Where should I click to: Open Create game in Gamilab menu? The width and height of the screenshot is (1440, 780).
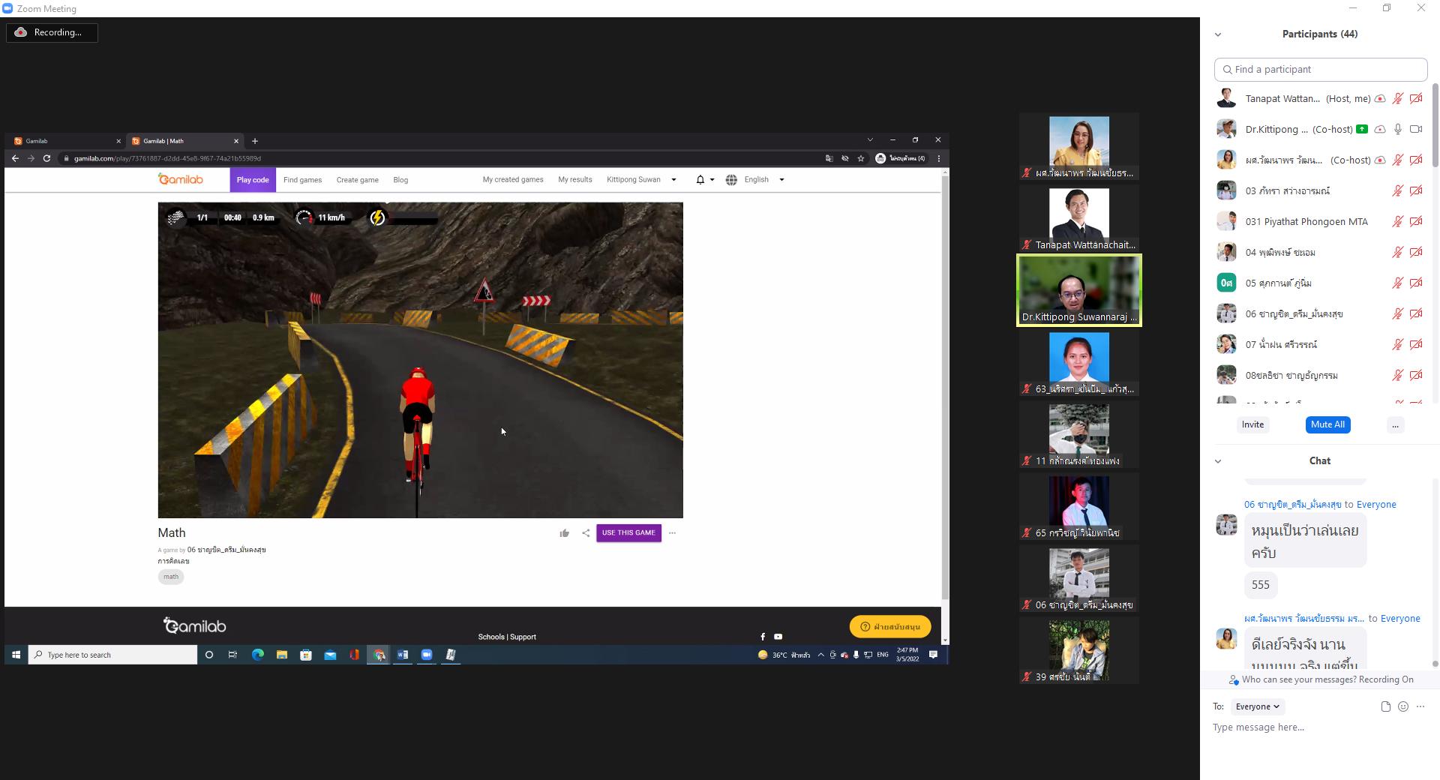click(x=357, y=180)
